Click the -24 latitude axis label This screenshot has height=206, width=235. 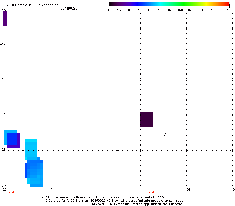click(x=3, y=79)
